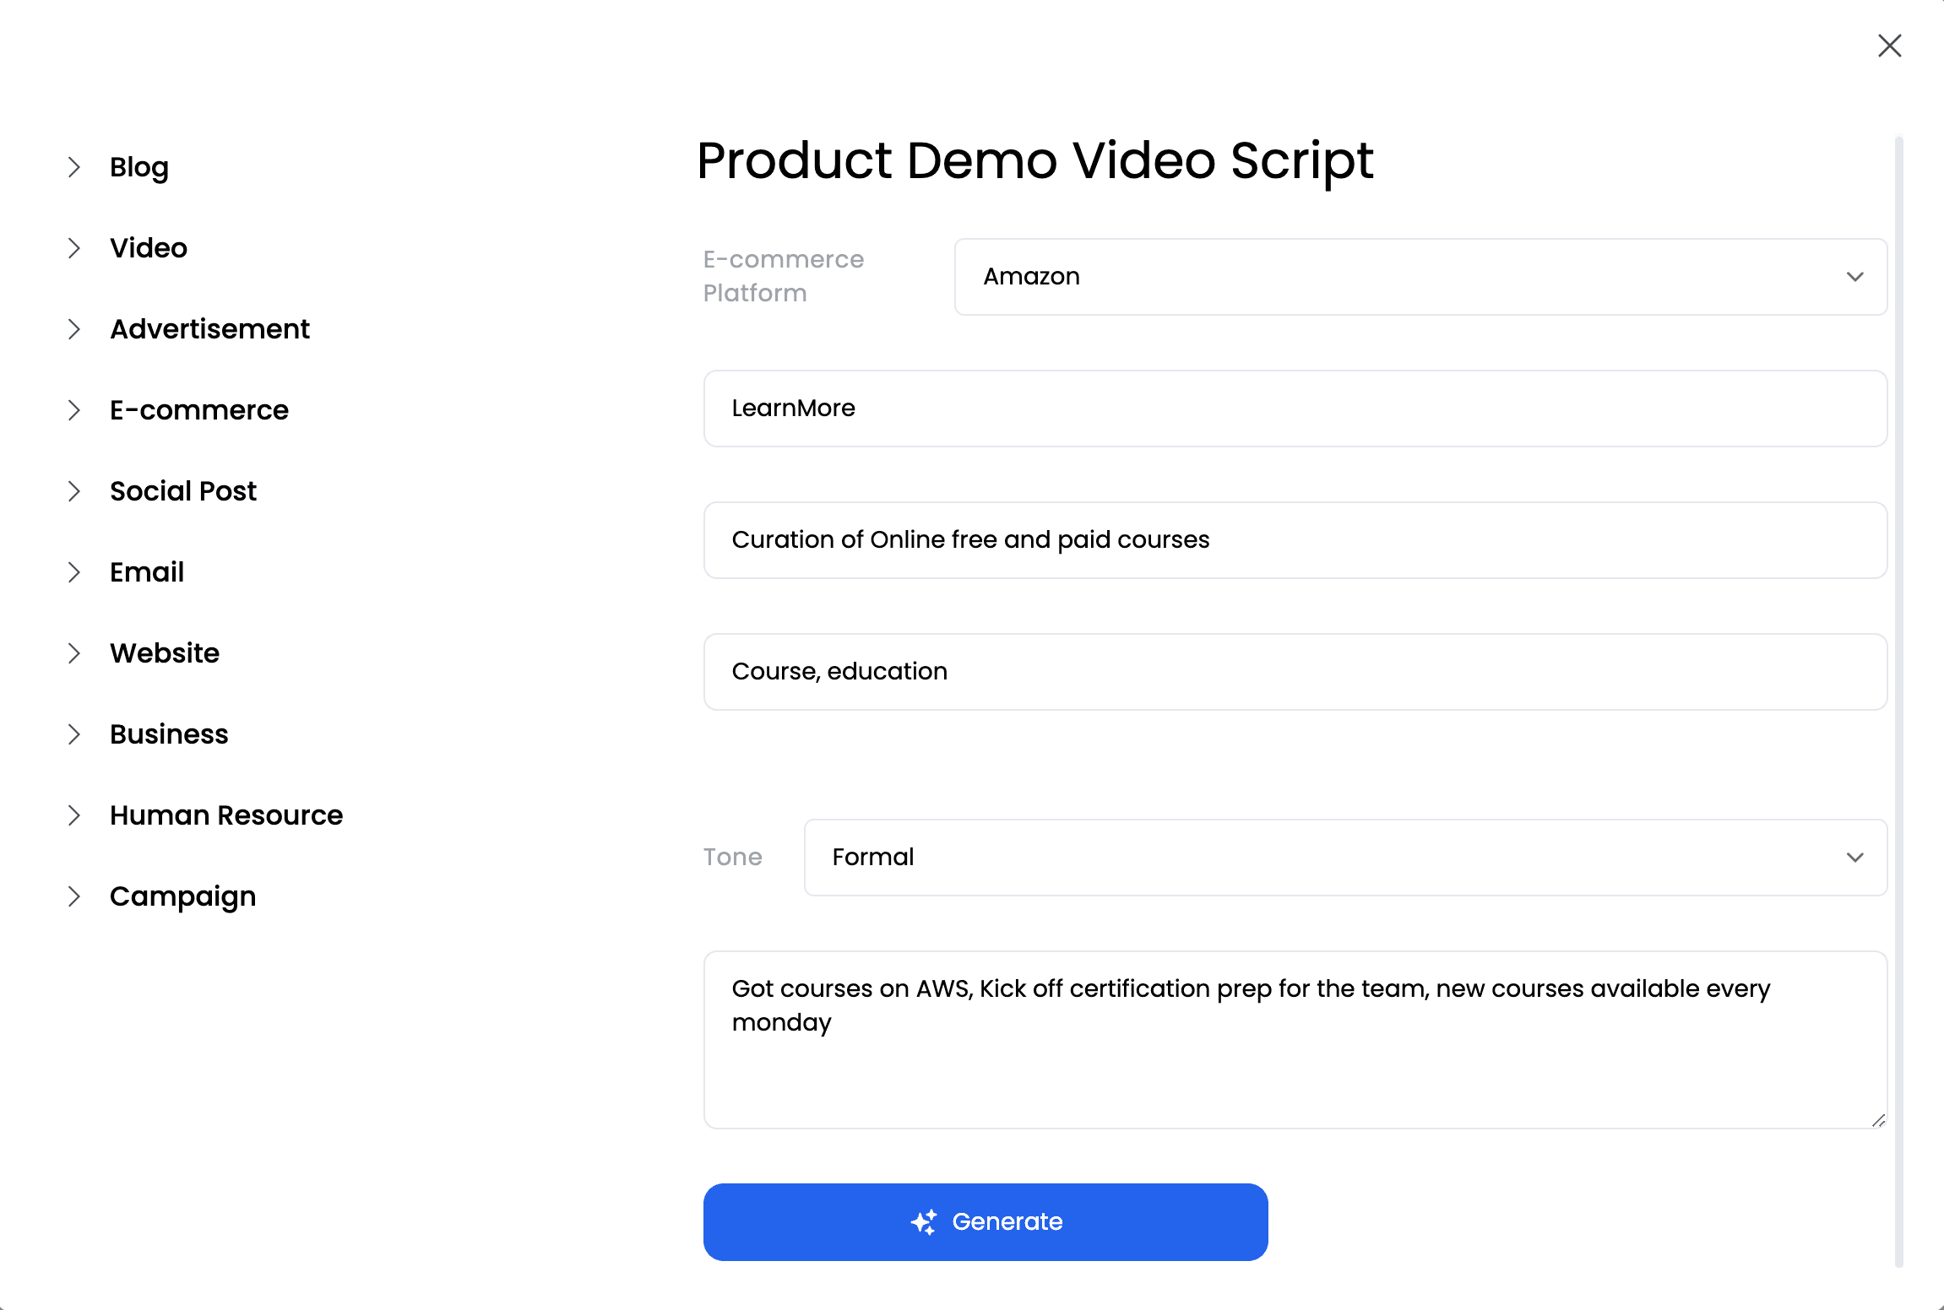Click the E-commerce category expand arrow
Screen dimensions: 1944x1310
pos(73,409)
